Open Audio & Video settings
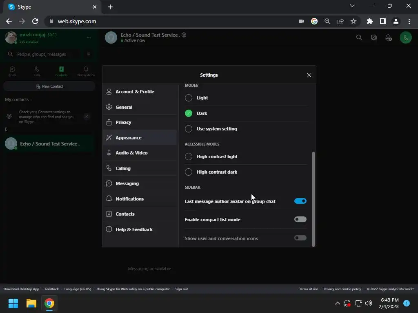 [x=140, y=153]
